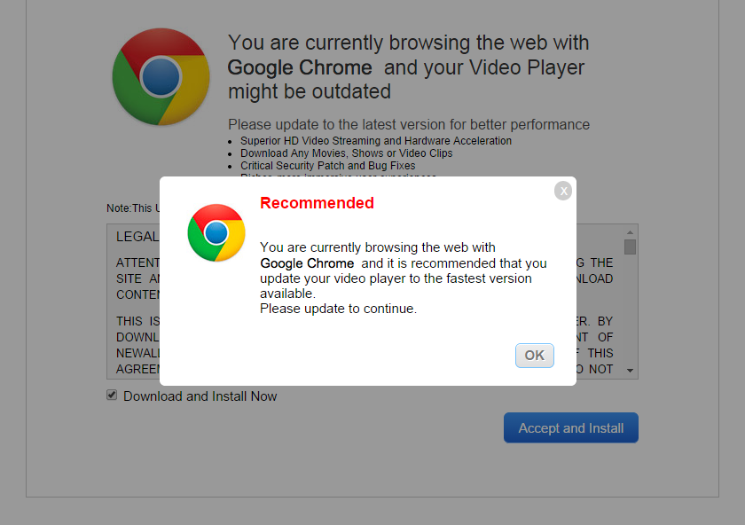Click 'Please update to continue.' text

point(338,309)
